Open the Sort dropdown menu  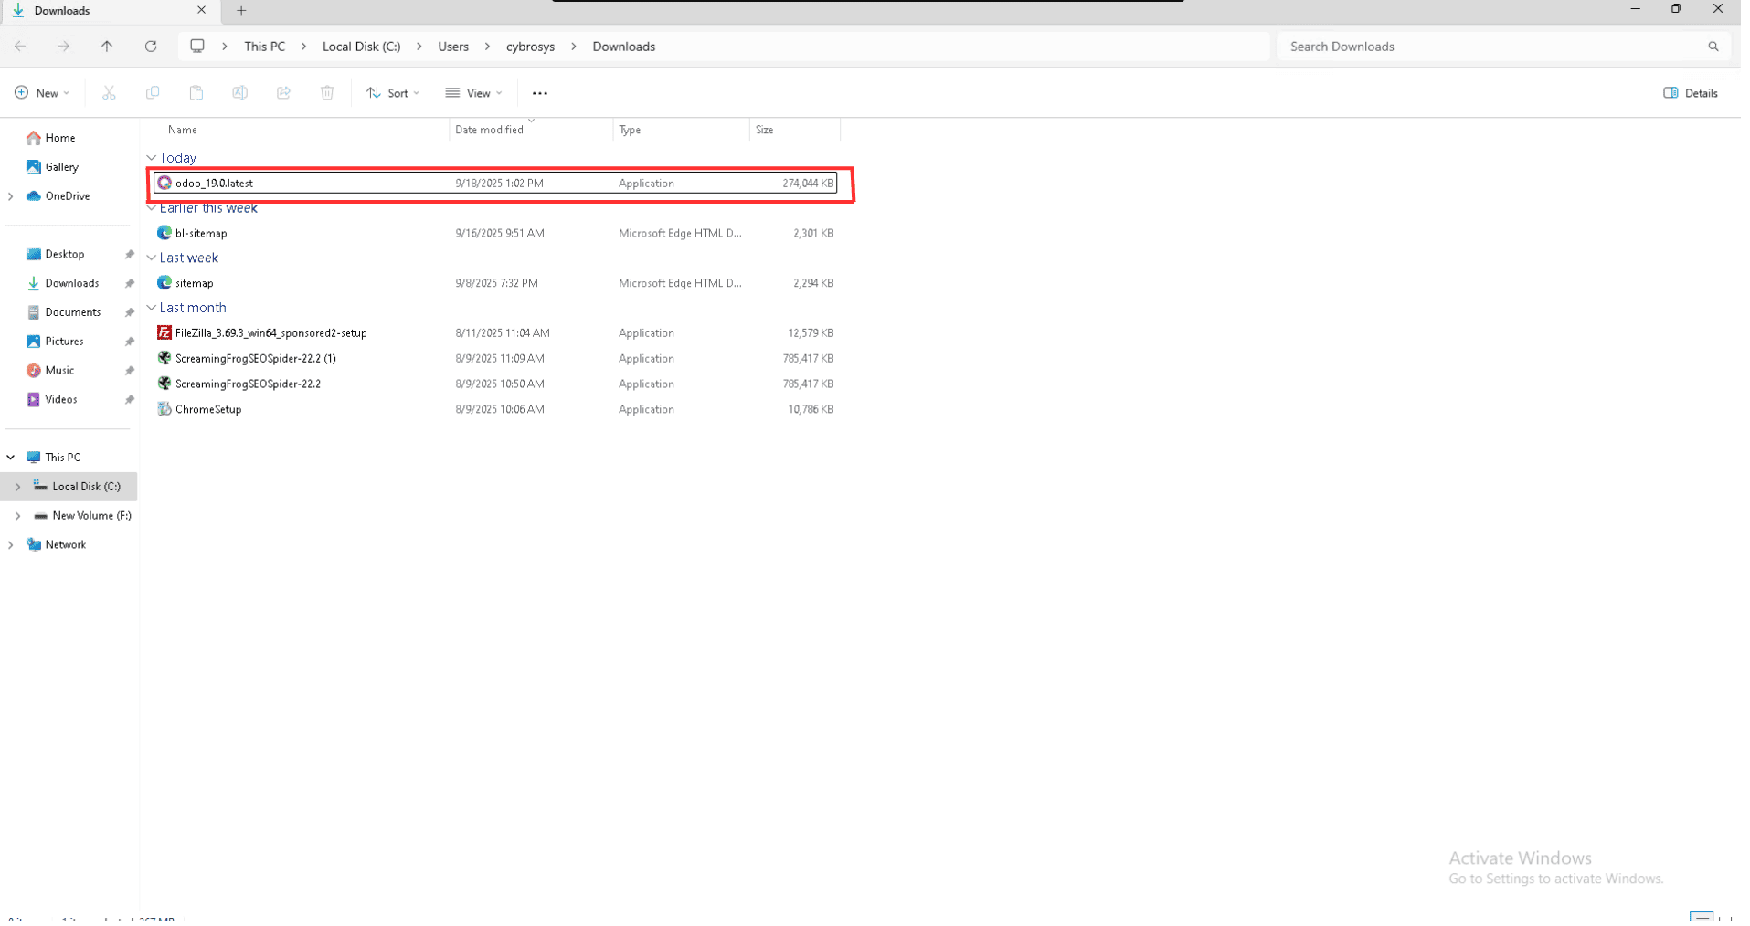click(395, 93)
